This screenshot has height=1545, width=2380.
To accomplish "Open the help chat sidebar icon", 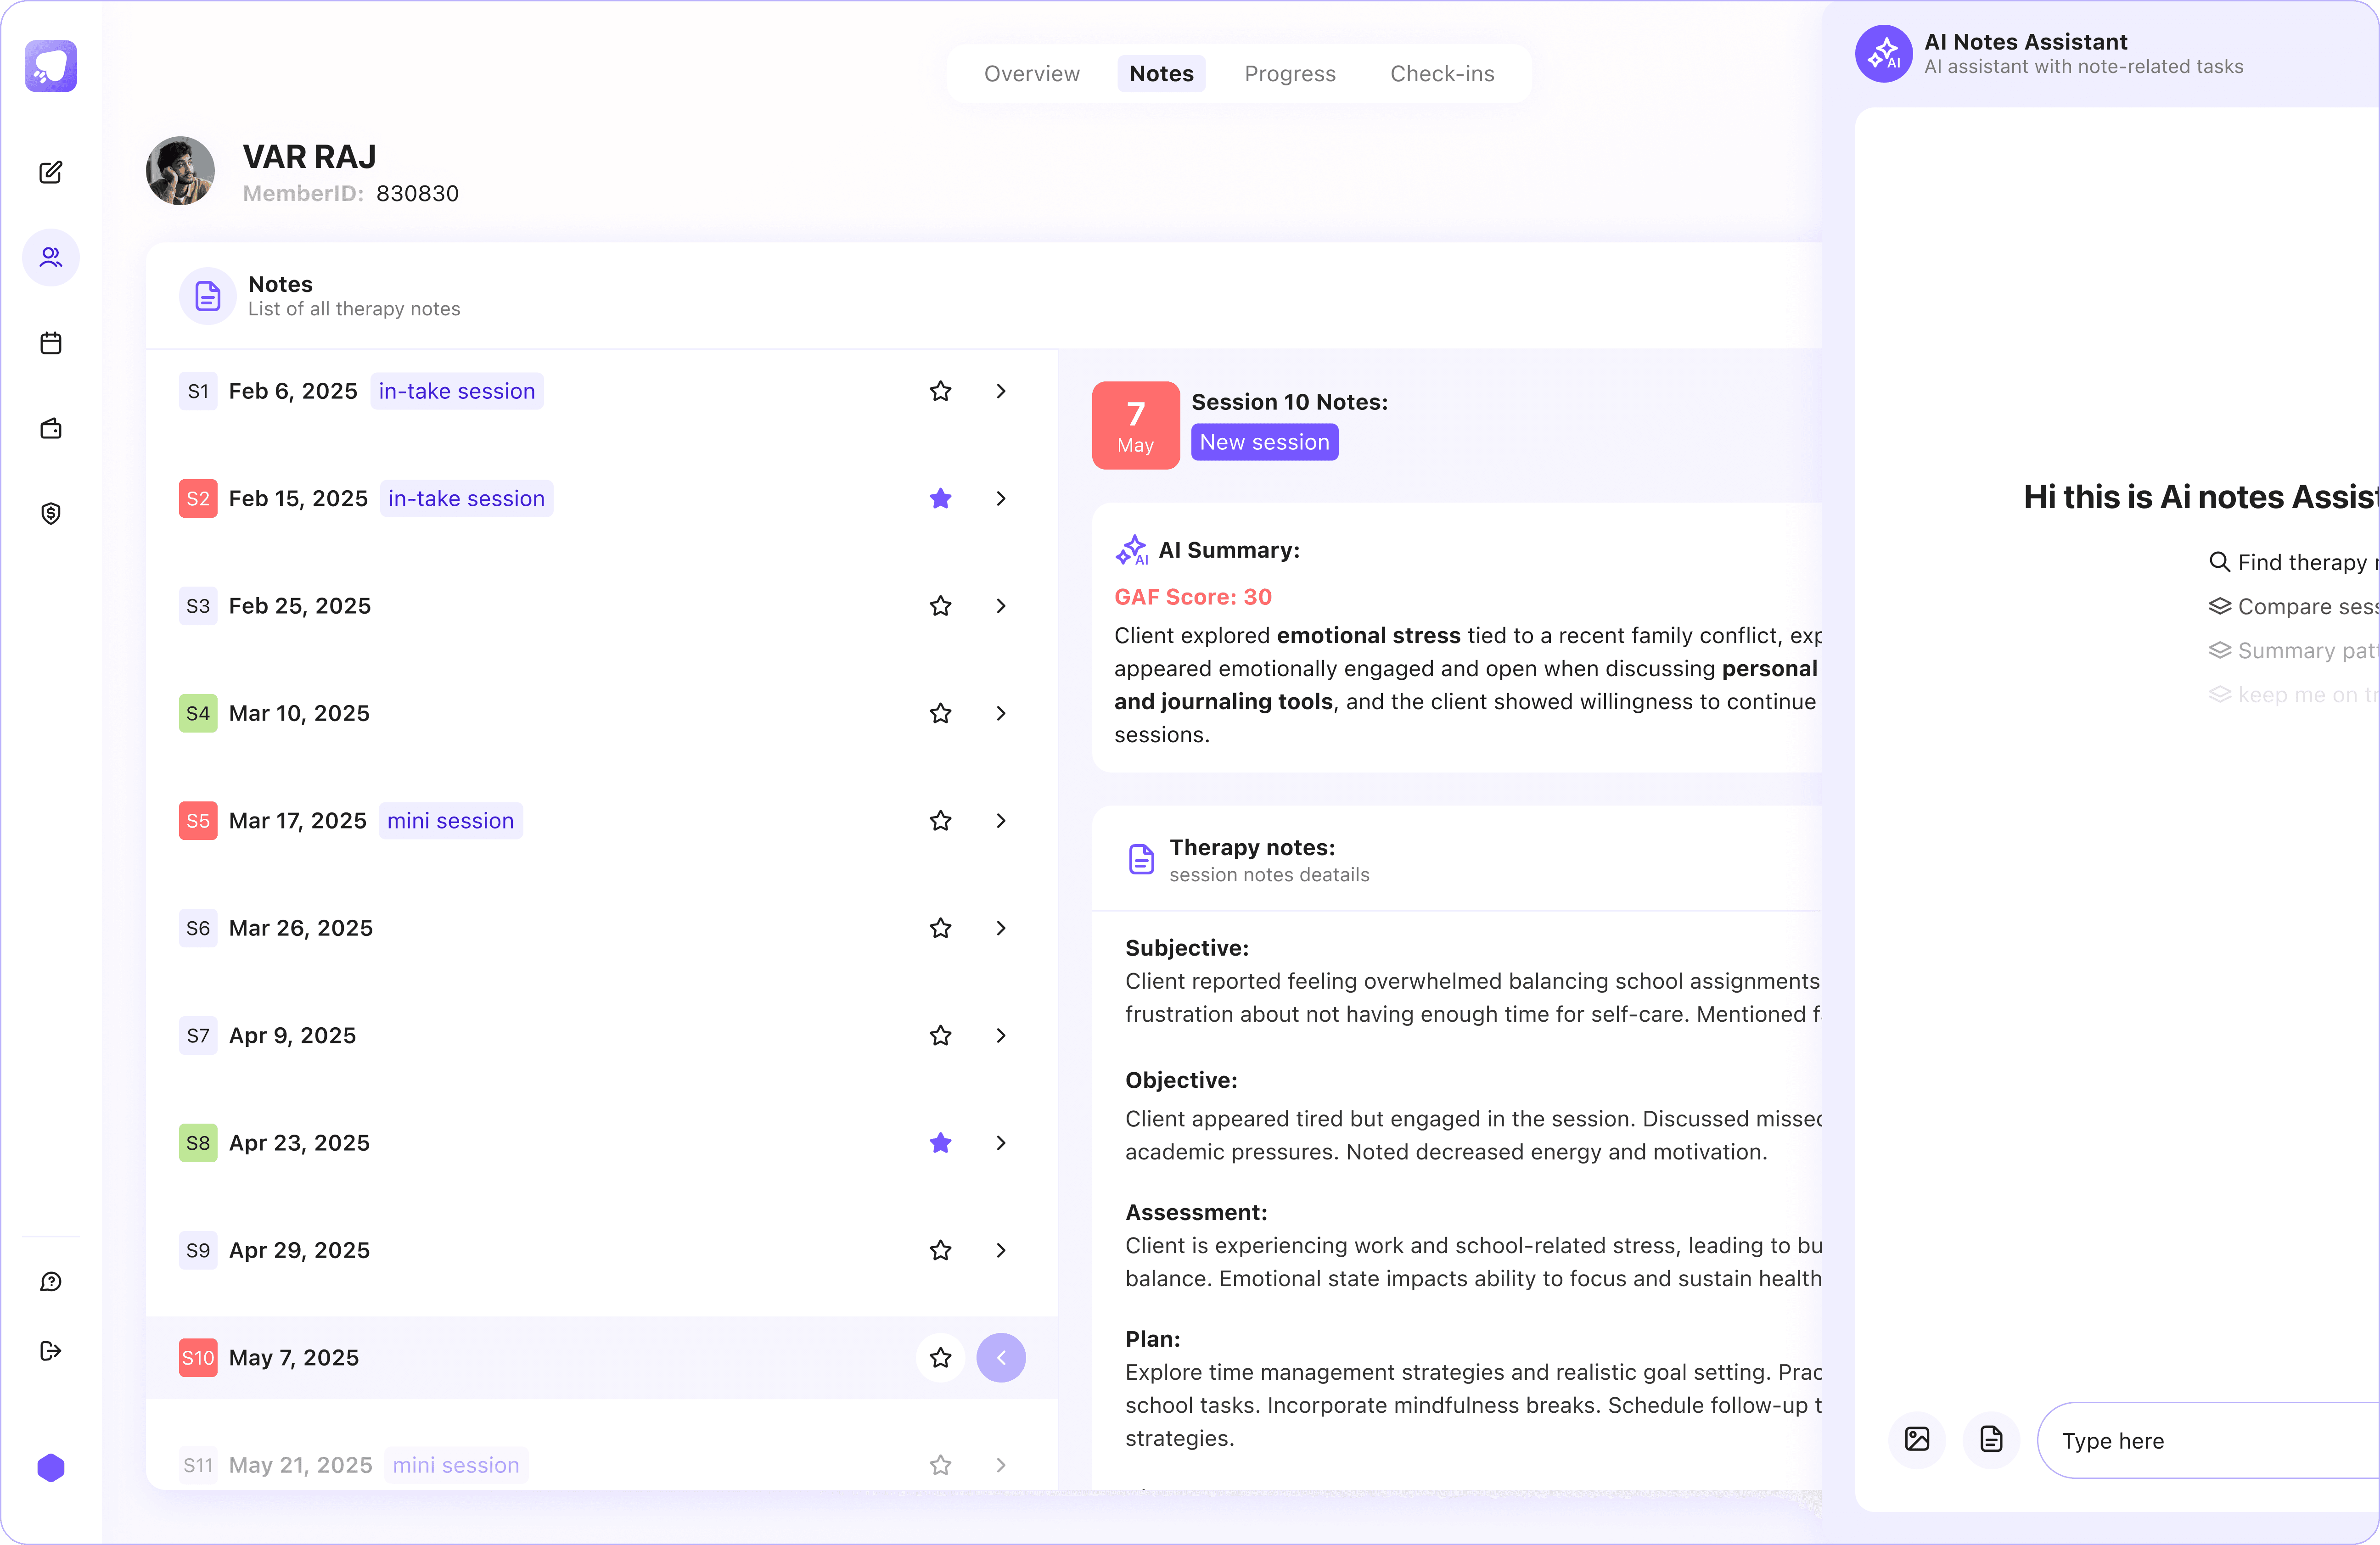I will 51,1281.
